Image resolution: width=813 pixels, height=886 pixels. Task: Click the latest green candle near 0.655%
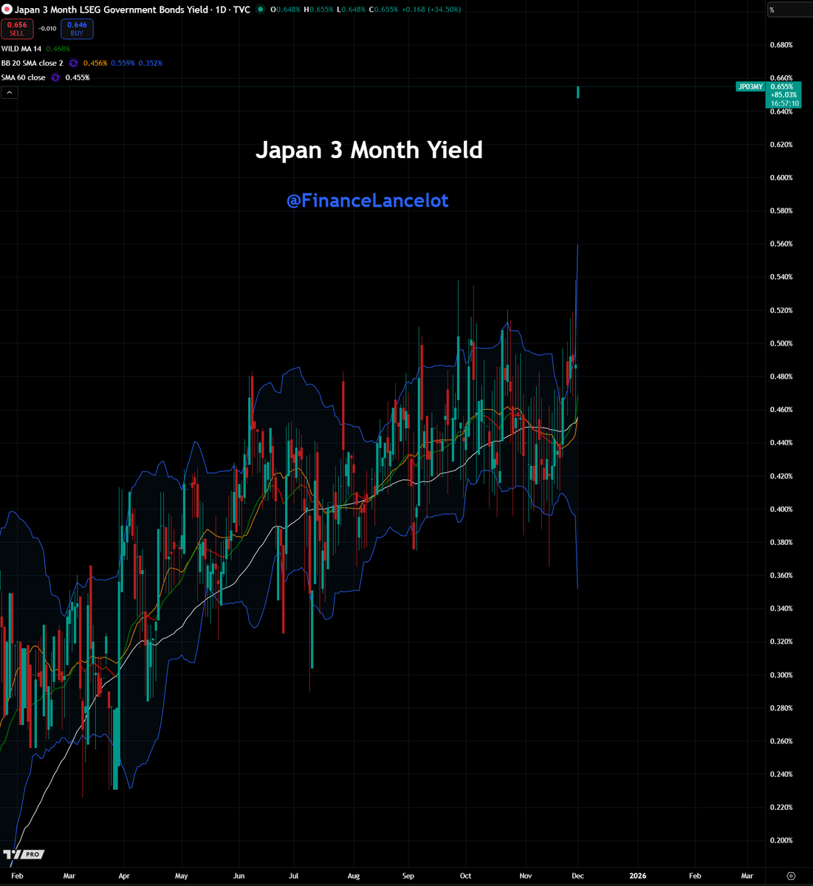578,92
